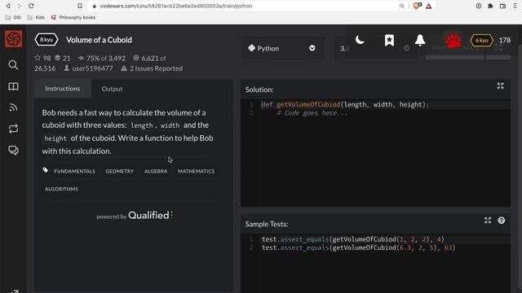Click the powered by Qualified logo
The width and height of the screenshot is (522, 293).
[135, 215]
